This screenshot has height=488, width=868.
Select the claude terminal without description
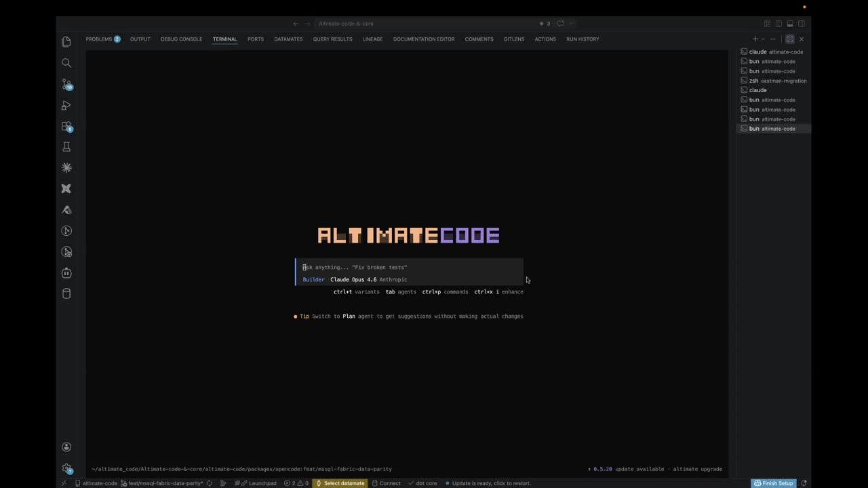pyautogui.click(x=774, y=90)
